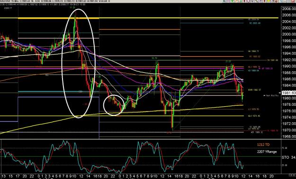Click the 1994.00 price axis label
Screen dimensions: 296x179
[x=289, y=53]
